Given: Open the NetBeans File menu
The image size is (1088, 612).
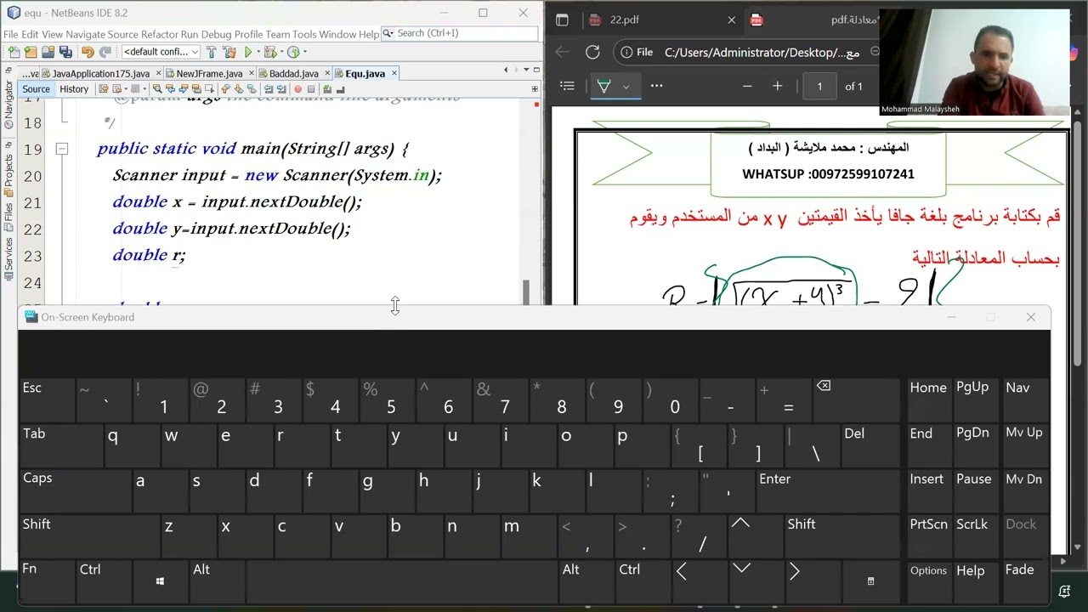Looking at the screenshot, I should coord(11,34).
